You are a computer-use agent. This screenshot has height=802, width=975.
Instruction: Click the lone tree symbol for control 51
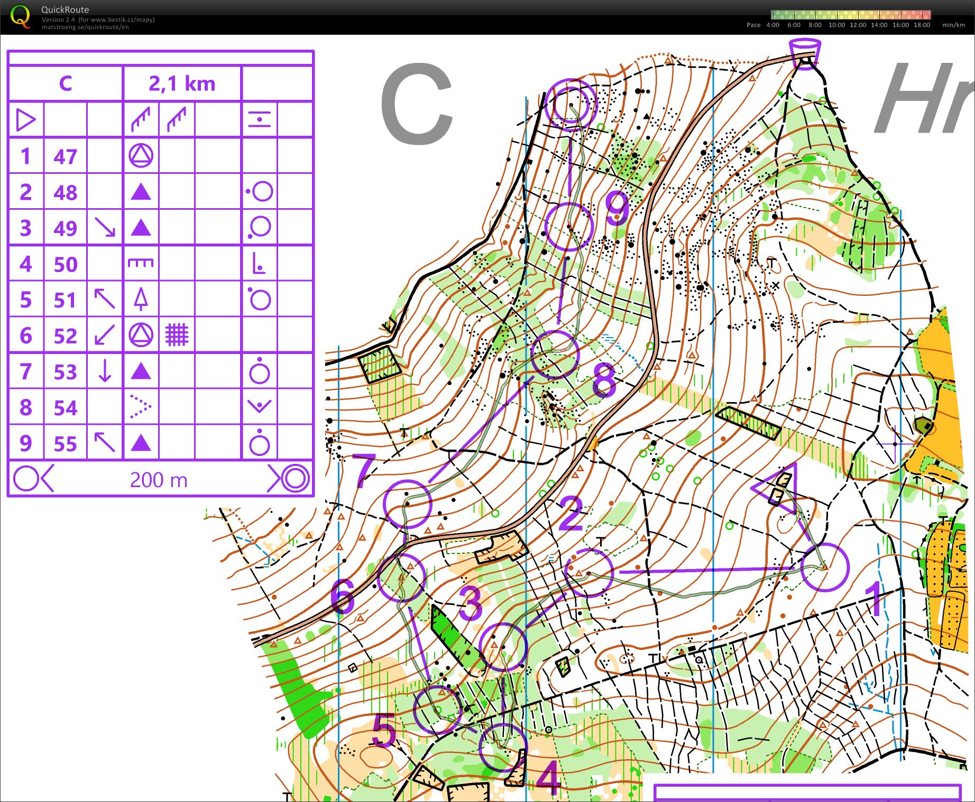tap(140, 300)
